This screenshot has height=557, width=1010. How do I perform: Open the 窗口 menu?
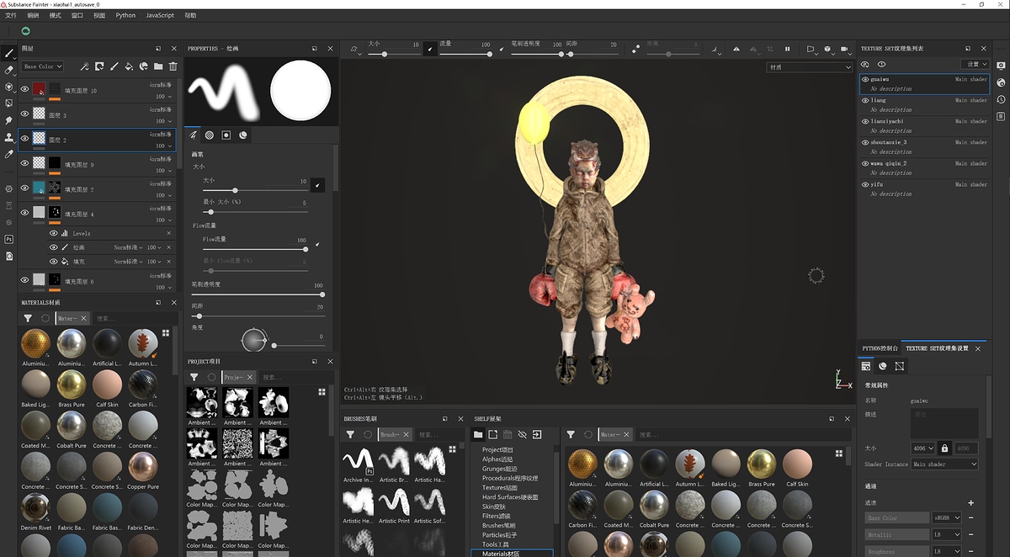point(77,15)
